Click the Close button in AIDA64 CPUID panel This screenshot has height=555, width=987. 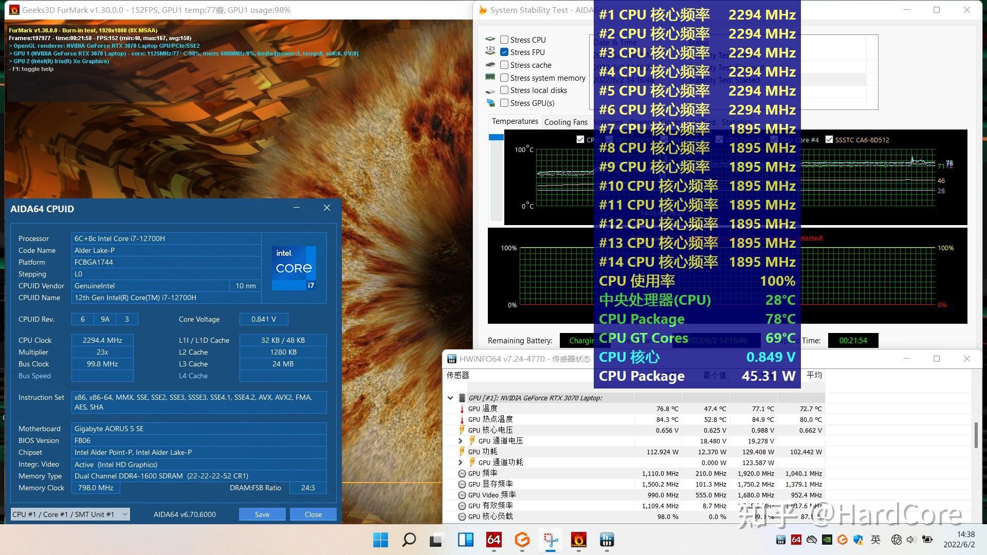[x=313, y=514]
